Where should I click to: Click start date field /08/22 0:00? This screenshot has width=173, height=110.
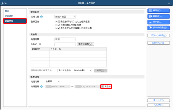[x=58, y=87]
